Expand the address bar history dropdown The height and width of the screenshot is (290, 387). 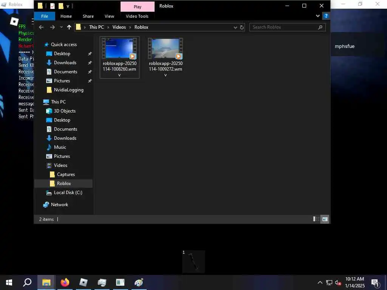pos(235,27)
